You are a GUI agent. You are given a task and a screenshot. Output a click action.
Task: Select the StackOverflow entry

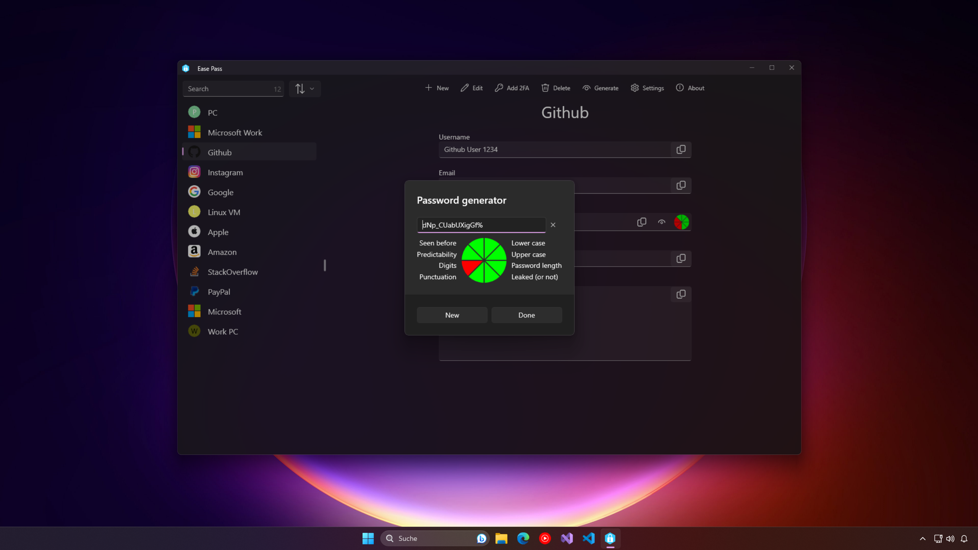click(232, 272)
